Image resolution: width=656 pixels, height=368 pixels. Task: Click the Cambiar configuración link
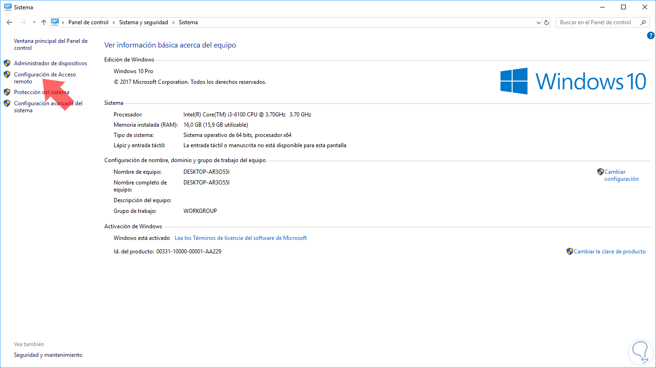coord(622,175)
